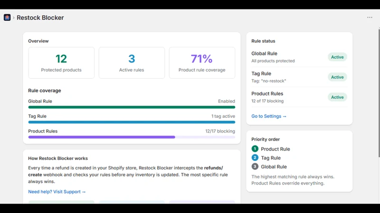The width and height of the screenshot is (380, 213).
Task: Click the Tag: "no-restock" text
Action: (x=268, y=81)
